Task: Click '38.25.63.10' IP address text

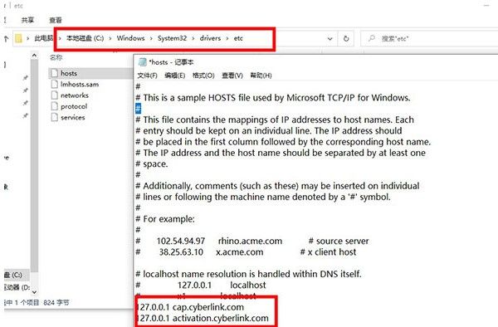Action: (x=181, y=252)
